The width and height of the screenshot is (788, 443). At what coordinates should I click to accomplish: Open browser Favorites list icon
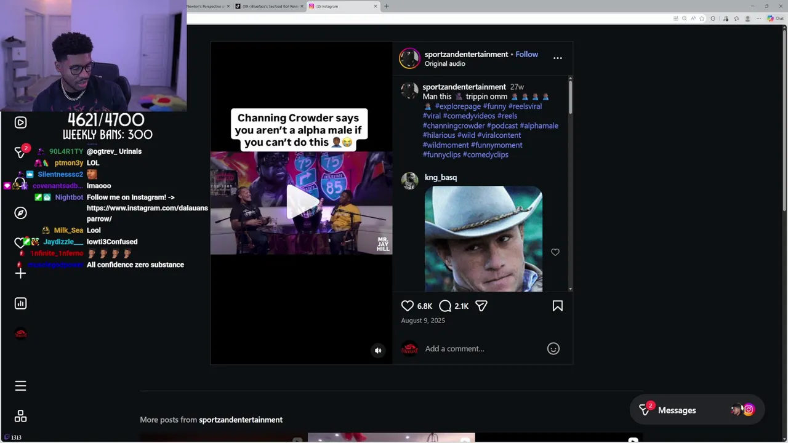coord(736,18)
